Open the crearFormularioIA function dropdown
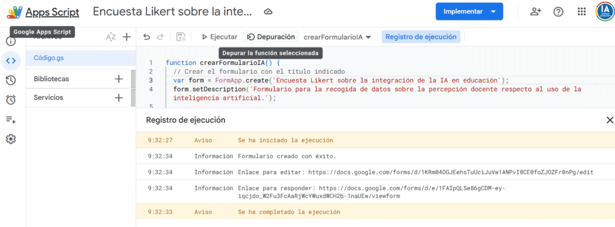 pyautogui.click(x=338, y=37)
